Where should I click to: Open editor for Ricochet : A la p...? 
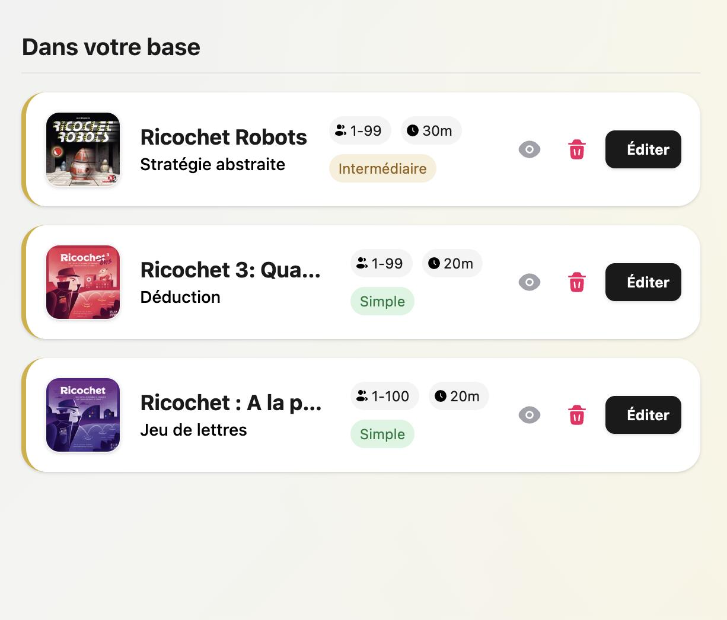tap(643, 415)
